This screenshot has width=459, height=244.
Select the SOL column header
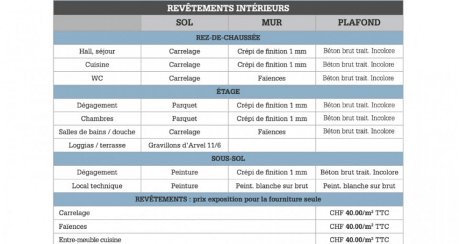pyautogui.click(x=184, y=23)
